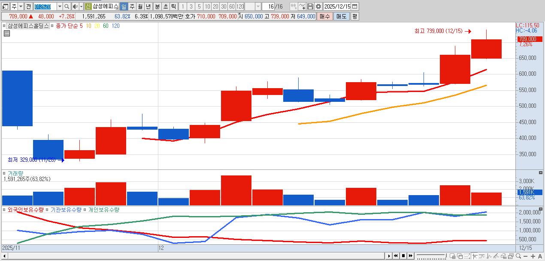Click the wavy line icon in bottom bar

pos(482,256)
